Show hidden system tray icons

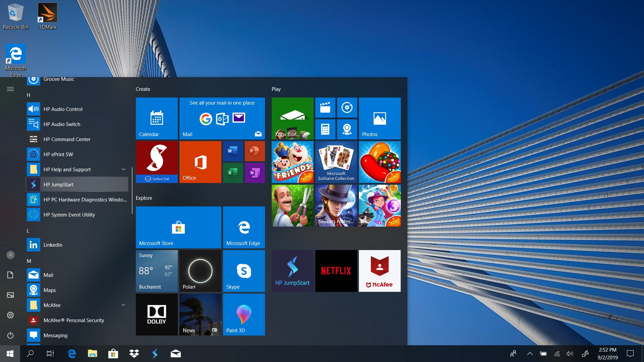coord(530,354)
